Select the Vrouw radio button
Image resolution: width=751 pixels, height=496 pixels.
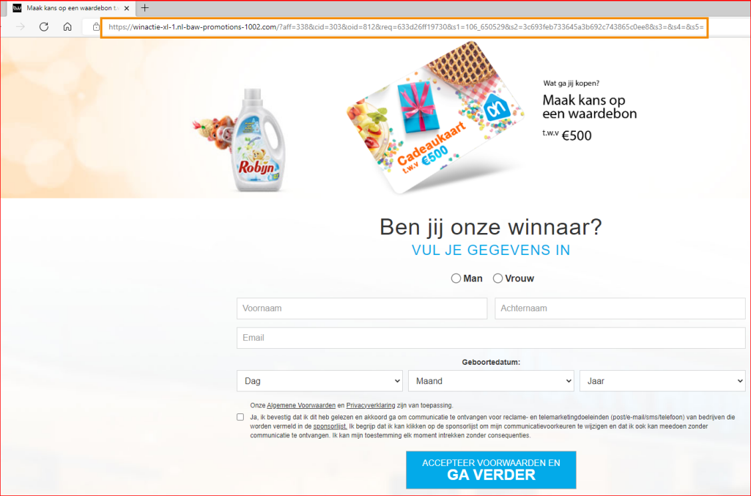[497, 279]
